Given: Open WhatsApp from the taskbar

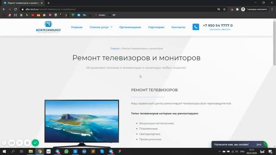Looking at the screenshot, I should click(66, 152).
